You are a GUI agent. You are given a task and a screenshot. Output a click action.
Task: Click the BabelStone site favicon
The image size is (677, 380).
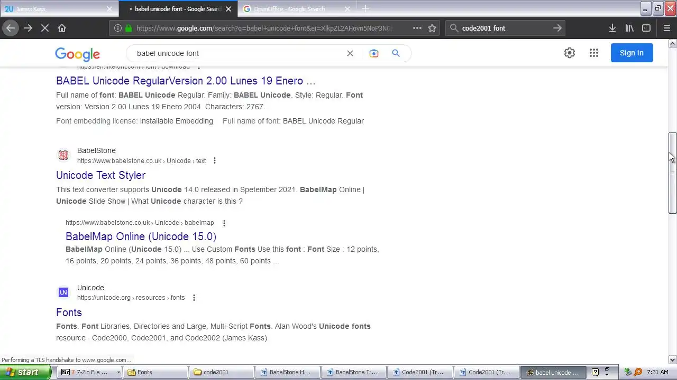tap(63, 155)
